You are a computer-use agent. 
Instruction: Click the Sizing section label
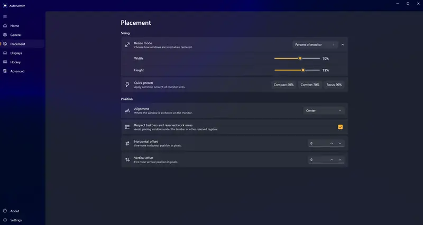tap(125, 33)
